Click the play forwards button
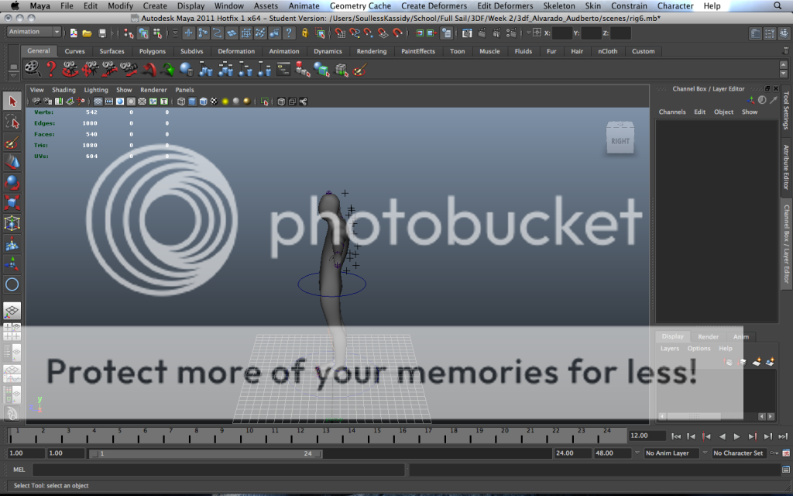This screenshot has width=793, height=496. tap(736, 436)
